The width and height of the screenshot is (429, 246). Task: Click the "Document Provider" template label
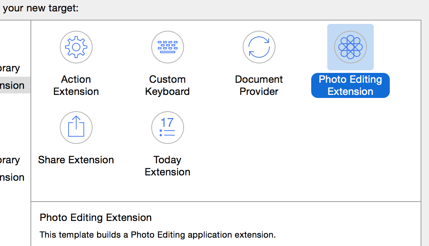pyautogui.click(x=259, y=85)
